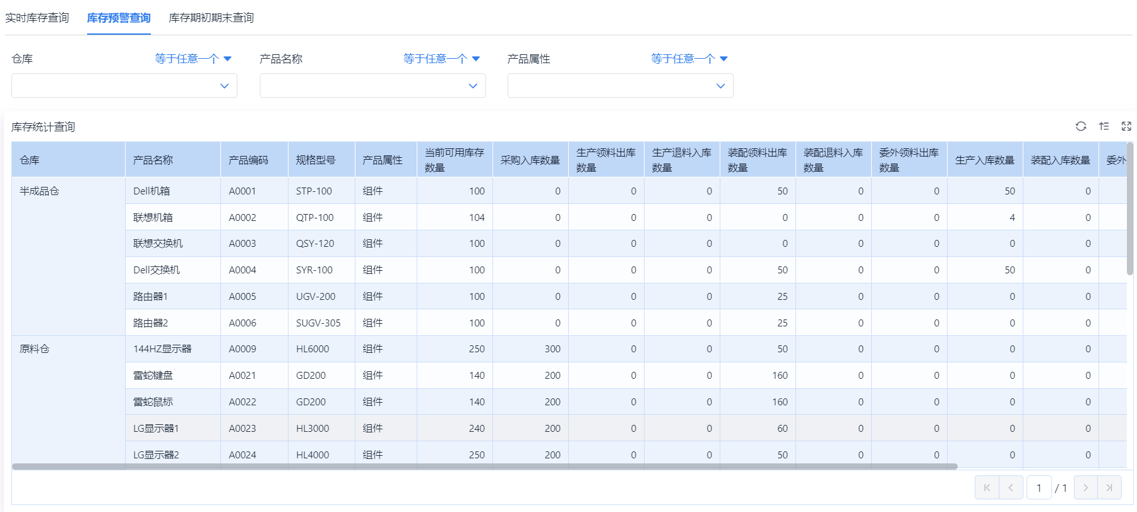This screenshot has height=512, width=1137.
Task: Switch to 实时库存查询 tab
Action: pos(37,18)
